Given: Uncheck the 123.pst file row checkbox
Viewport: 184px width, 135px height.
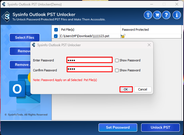Looking at the screenshot, I should pos(56,36).
